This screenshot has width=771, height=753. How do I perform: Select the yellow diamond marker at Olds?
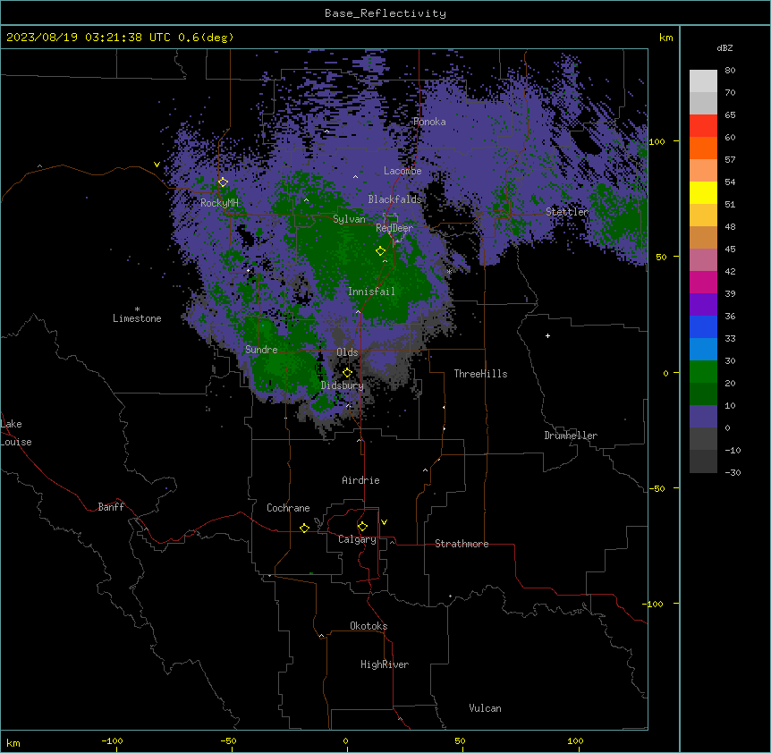click(x=347, y=373)
